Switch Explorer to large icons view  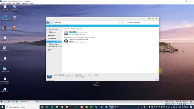(158, 80)
